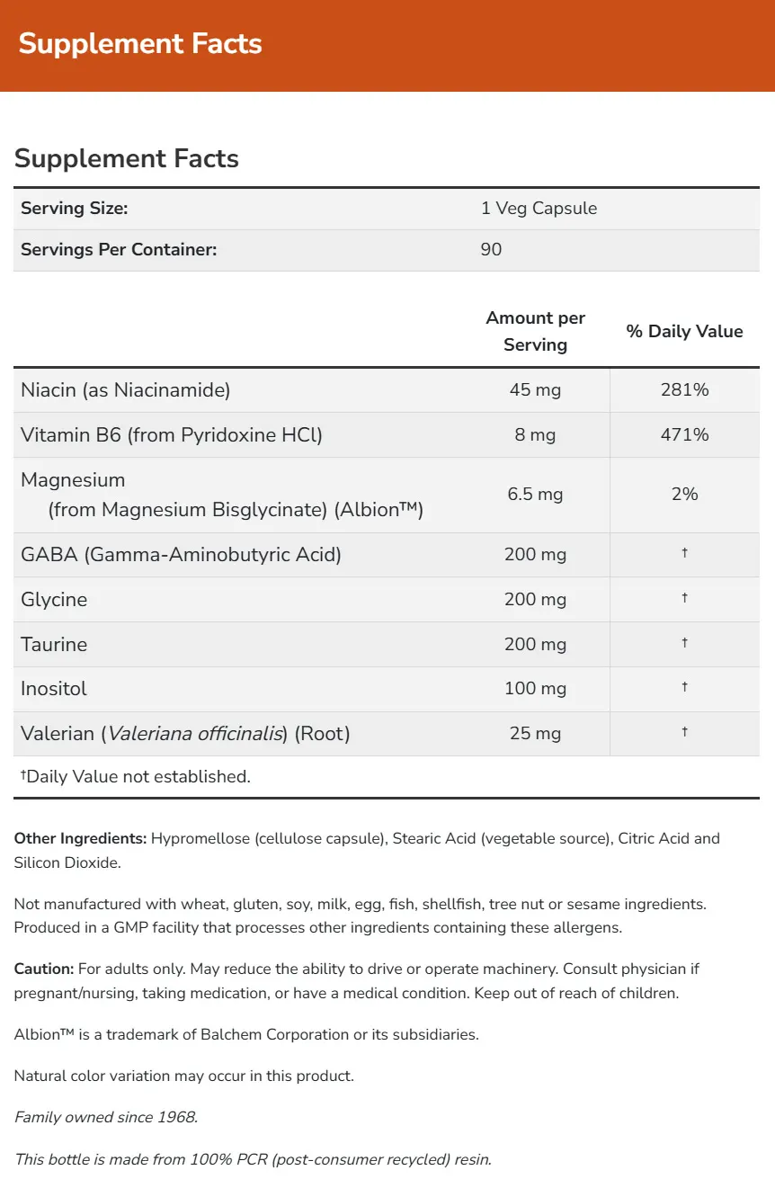Click the Magnesium 6.5 mg amount
The image size is (775, 1188).
coord(535,495)
